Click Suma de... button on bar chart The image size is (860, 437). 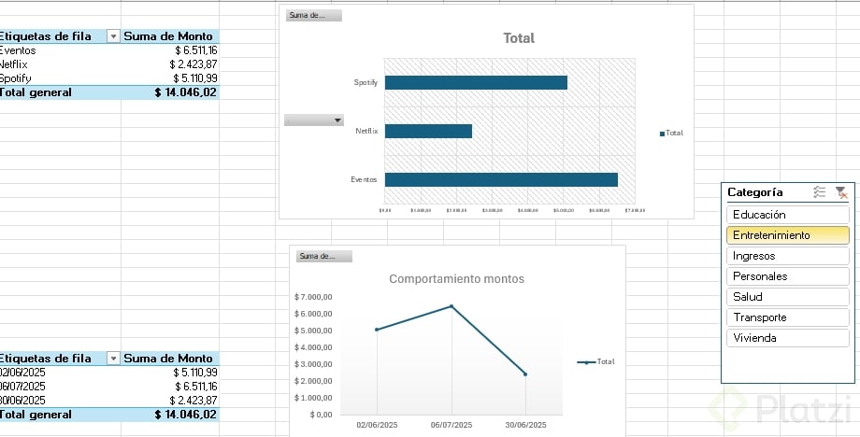314,15
